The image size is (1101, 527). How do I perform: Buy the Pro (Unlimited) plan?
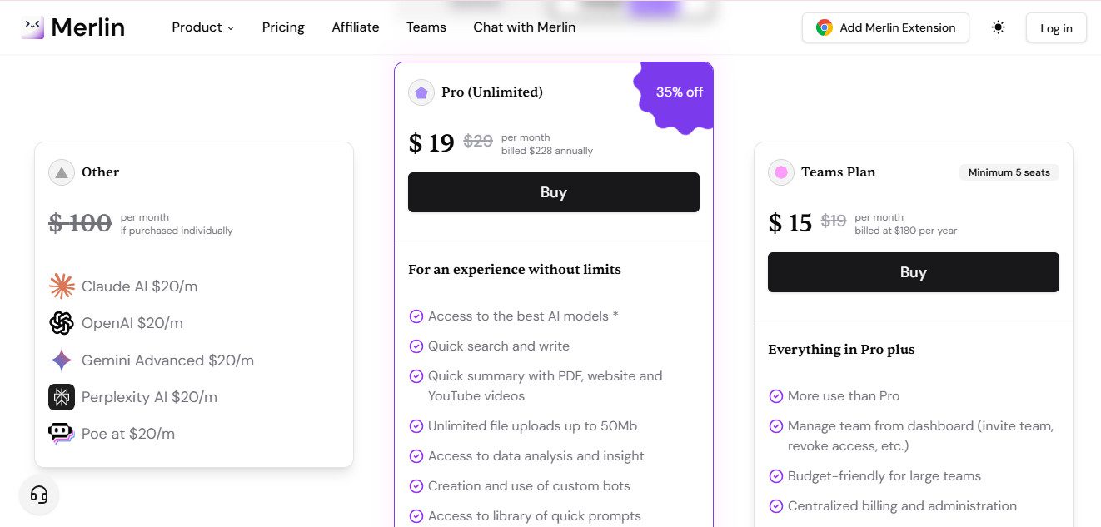pos(553,191)
